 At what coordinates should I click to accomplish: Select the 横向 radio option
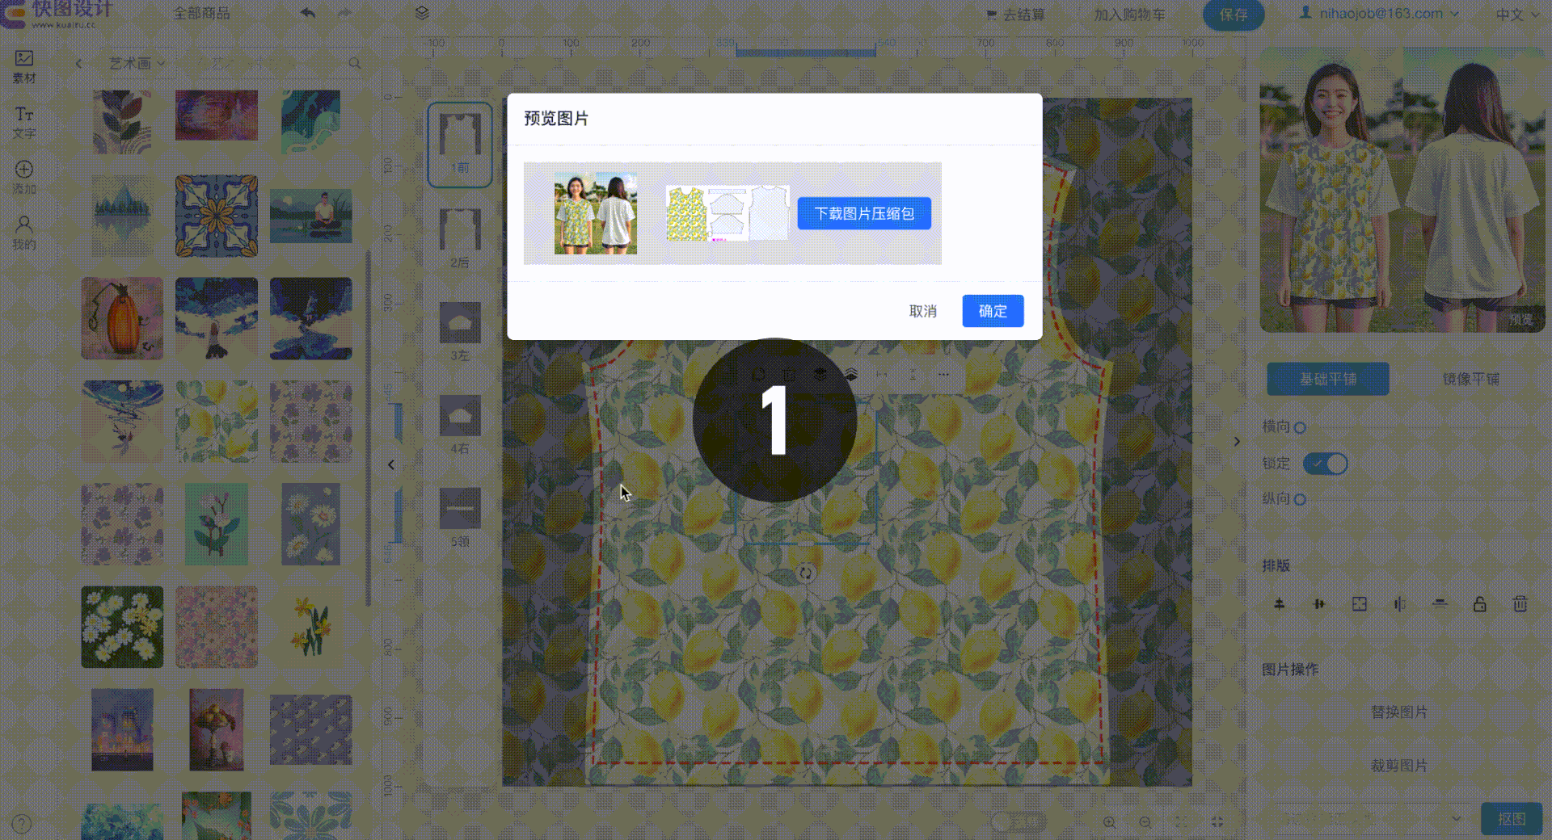coord(1300,427)
